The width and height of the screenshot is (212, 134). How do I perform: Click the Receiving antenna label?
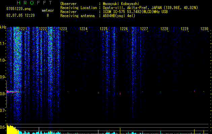pyautogui.click(x=78, y=16)
